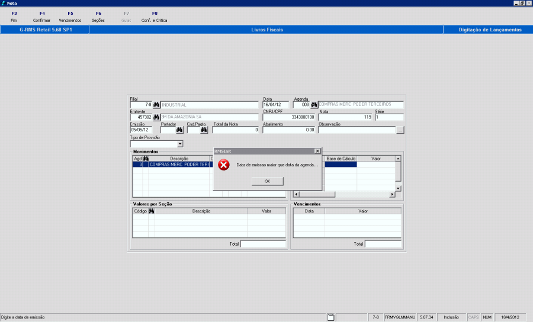Click the Movimentos horizontal scrollbar thumb
The height and width of the screenshot is (322, 533).
click(317, 194)
